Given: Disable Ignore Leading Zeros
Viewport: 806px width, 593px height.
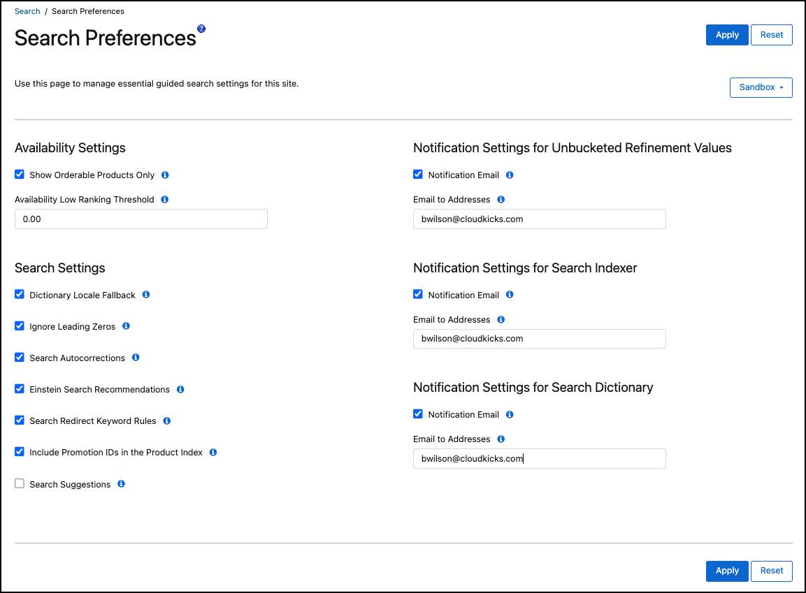Looking at the screenshot, I should (x=20, y=326).
